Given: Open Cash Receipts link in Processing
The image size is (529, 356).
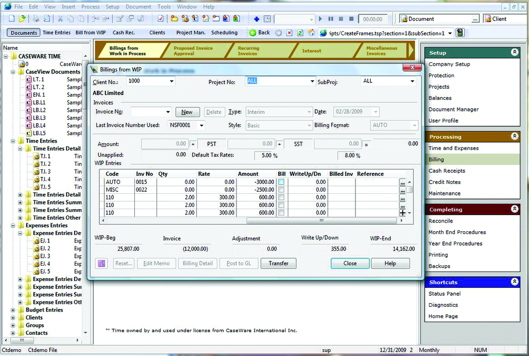Looking at the screenshot, I should [447, 171].
